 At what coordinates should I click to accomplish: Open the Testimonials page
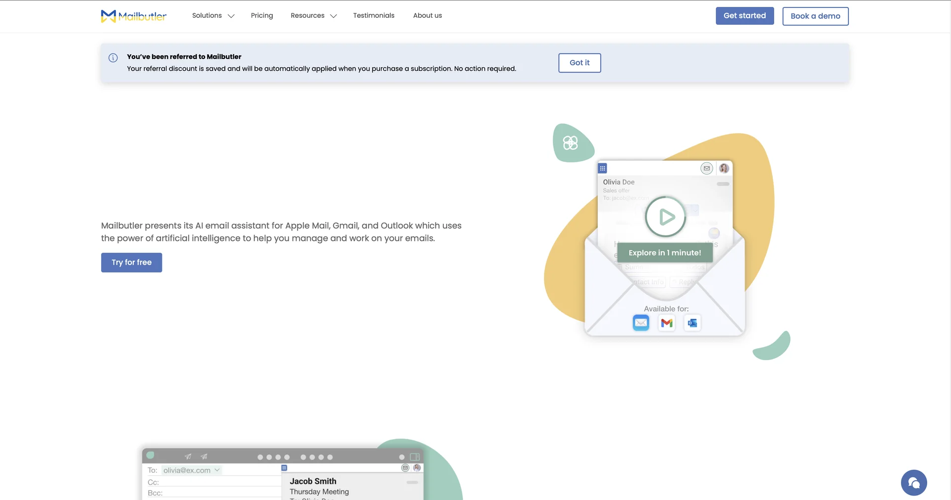[x=374, y=16]
